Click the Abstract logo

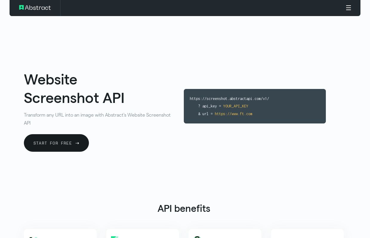[35, 8]
